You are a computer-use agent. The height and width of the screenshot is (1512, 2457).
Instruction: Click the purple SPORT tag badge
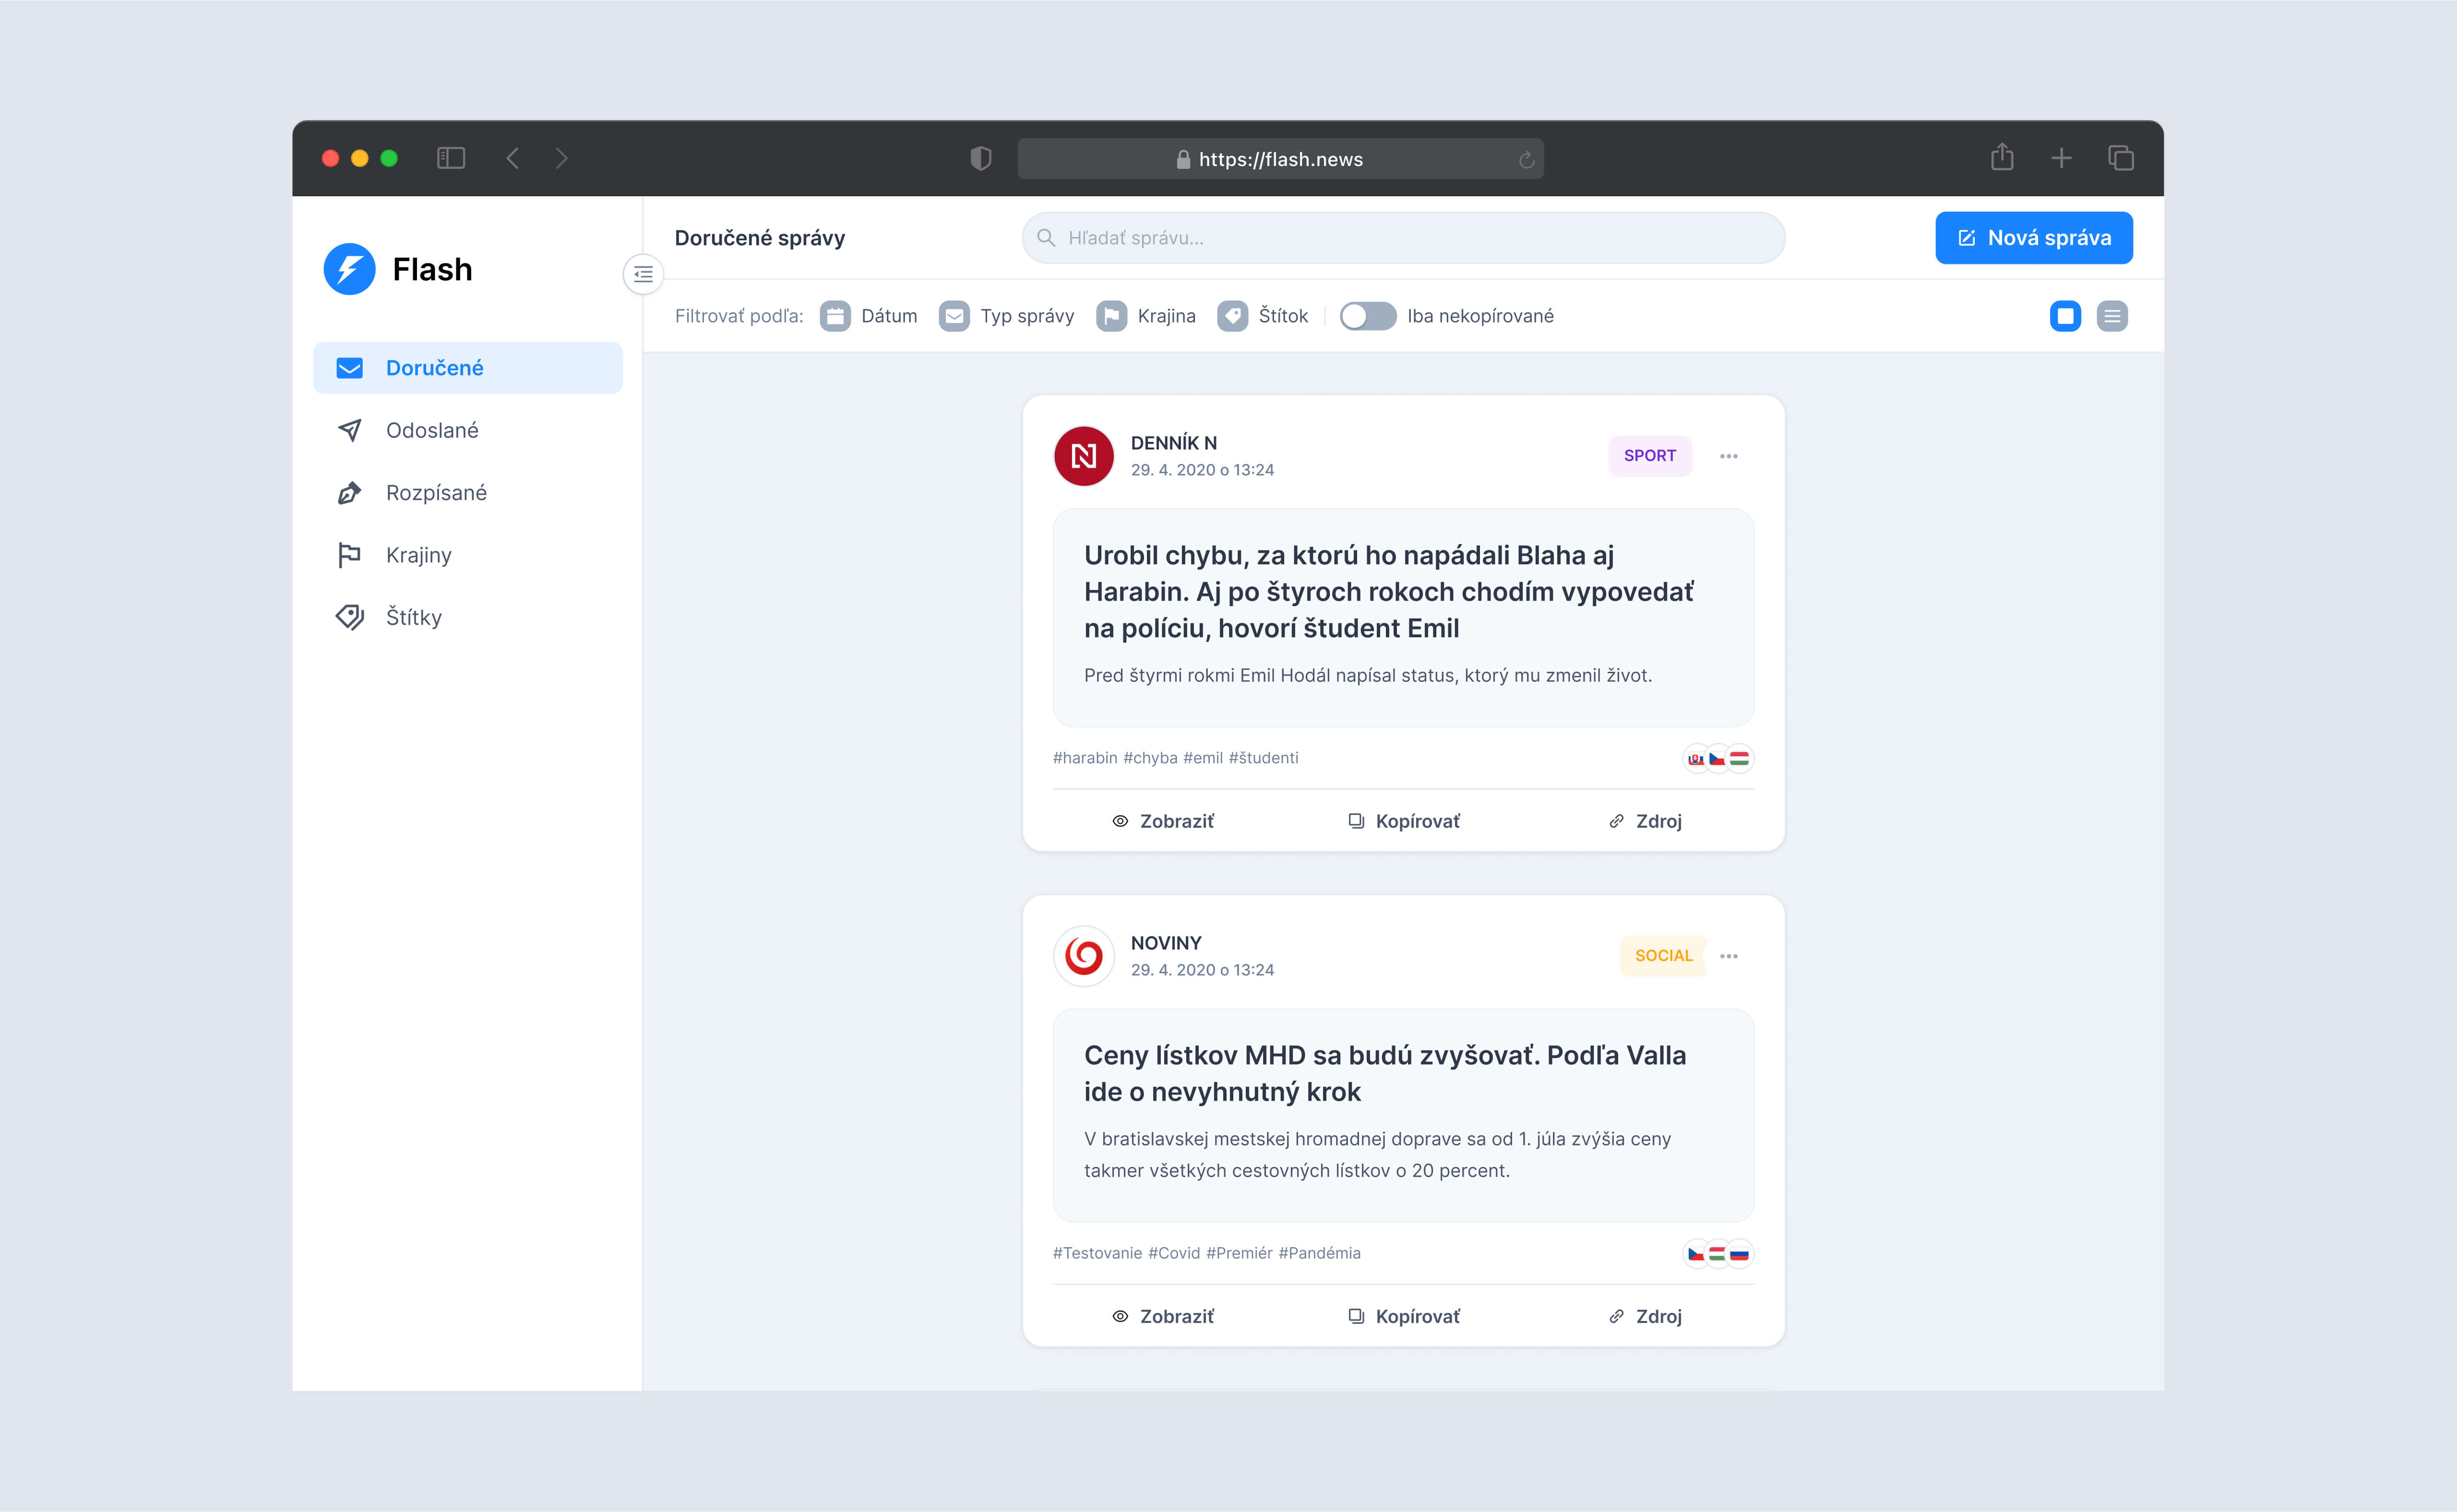(x=1649, y=456)
